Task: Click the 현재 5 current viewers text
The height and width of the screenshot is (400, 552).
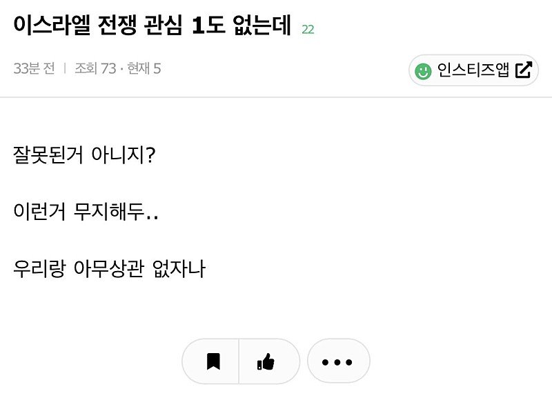Action: [x=144, y=68]
